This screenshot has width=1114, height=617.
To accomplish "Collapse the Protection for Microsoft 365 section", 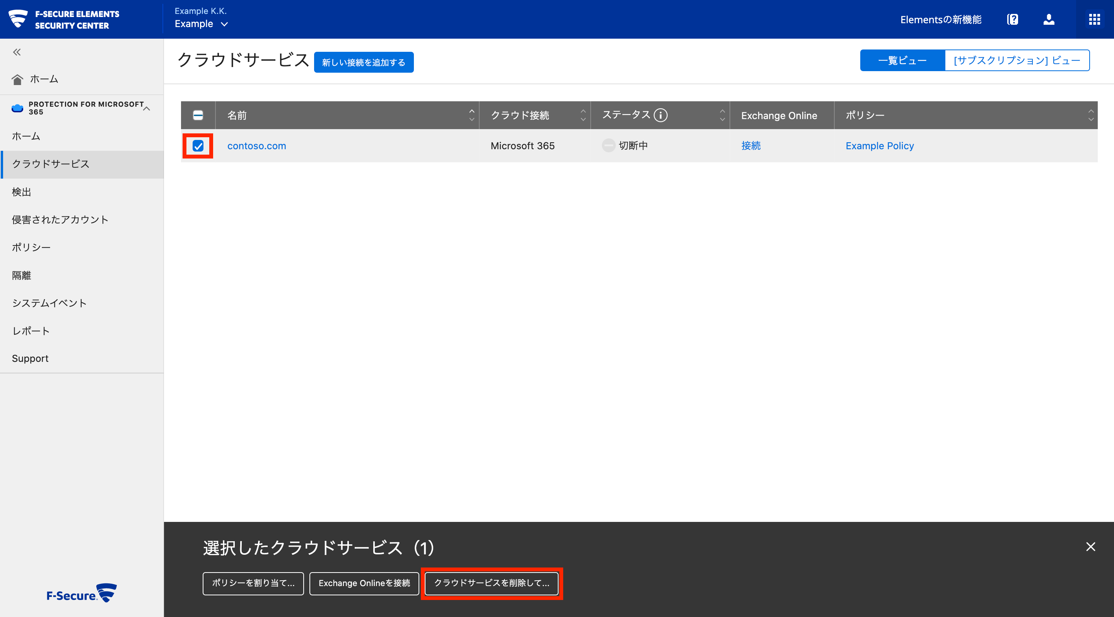I will coord(147,109).
